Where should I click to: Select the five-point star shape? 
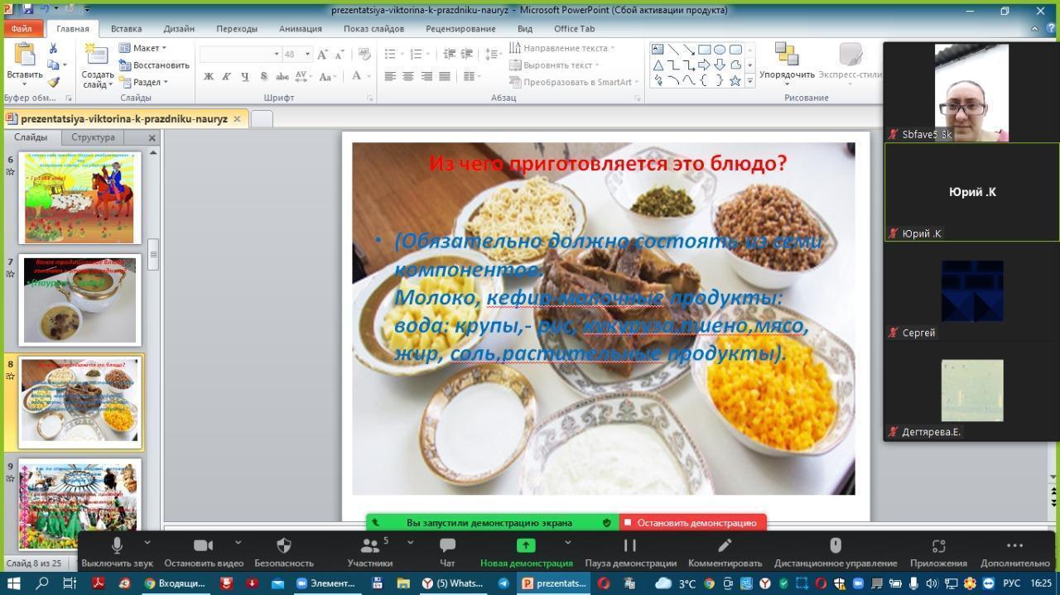(735, 80)
